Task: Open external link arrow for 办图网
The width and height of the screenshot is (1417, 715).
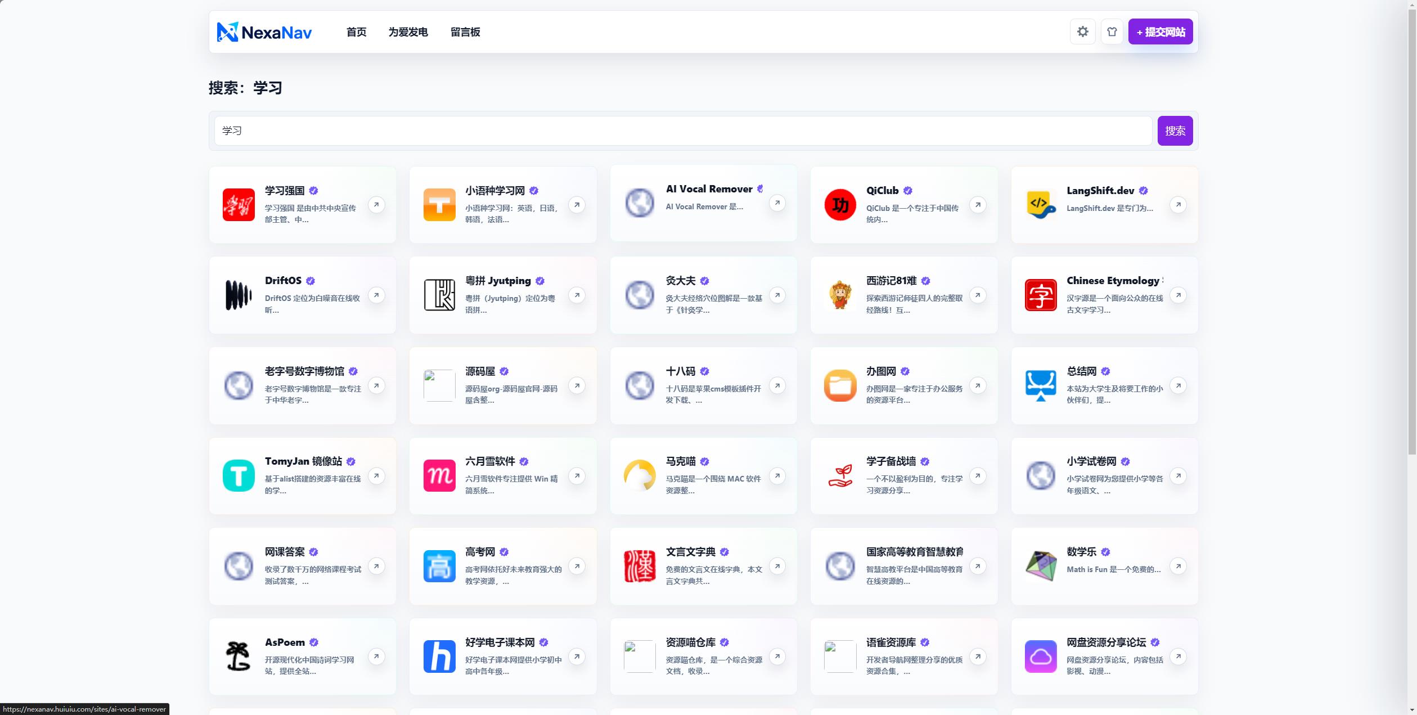Action: [x=978, y=386]
